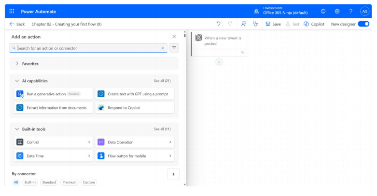377x196 pixels.
Task: Click the Extract information from documents icon
Action: coord(20,108)
